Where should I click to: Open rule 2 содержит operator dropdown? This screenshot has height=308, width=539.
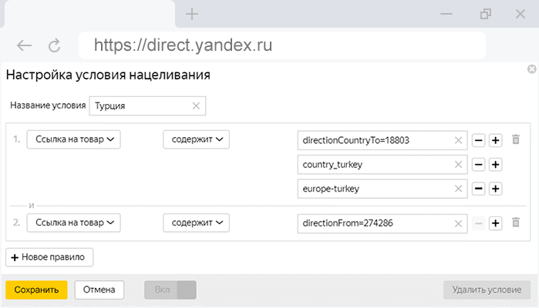(196, 223)
